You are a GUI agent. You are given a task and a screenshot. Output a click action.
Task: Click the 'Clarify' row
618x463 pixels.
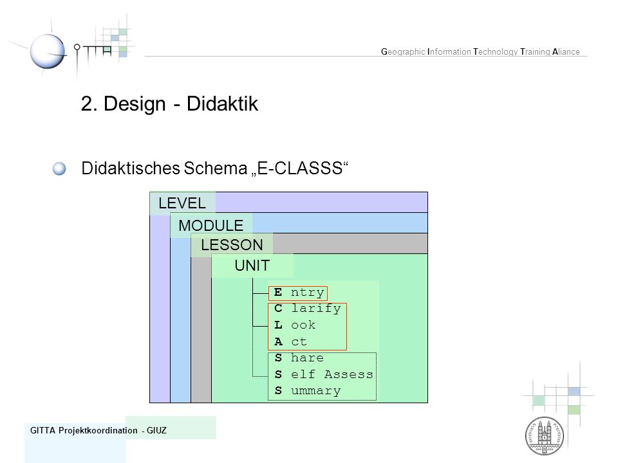(x=308, y=309)
